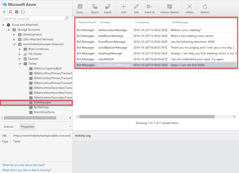Select the BotSettings table
Image resolution: width=239 pixels, height=173 pixels.
point(41,107)
